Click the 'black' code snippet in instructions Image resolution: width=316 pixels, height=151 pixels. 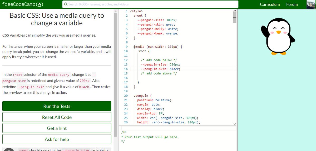pos(84,87)
